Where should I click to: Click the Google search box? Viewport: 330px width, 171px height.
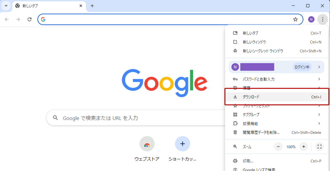pyautogui.click(x=136, y=118)
